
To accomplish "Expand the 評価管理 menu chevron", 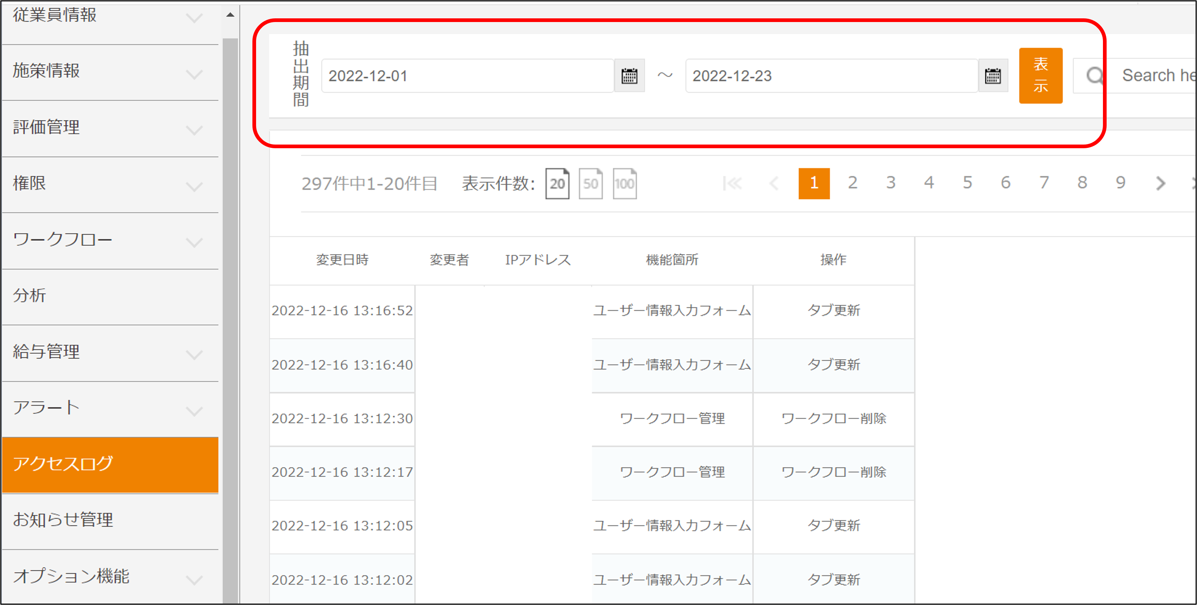I will tap(194, 130).
